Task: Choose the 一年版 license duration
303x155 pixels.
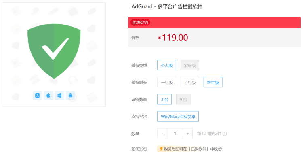Action: [x=166, y=82]
